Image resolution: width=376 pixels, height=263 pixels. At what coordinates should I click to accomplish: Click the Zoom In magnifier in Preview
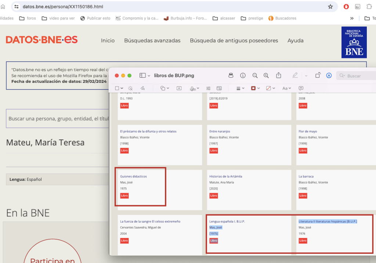[x=266, y=76]
